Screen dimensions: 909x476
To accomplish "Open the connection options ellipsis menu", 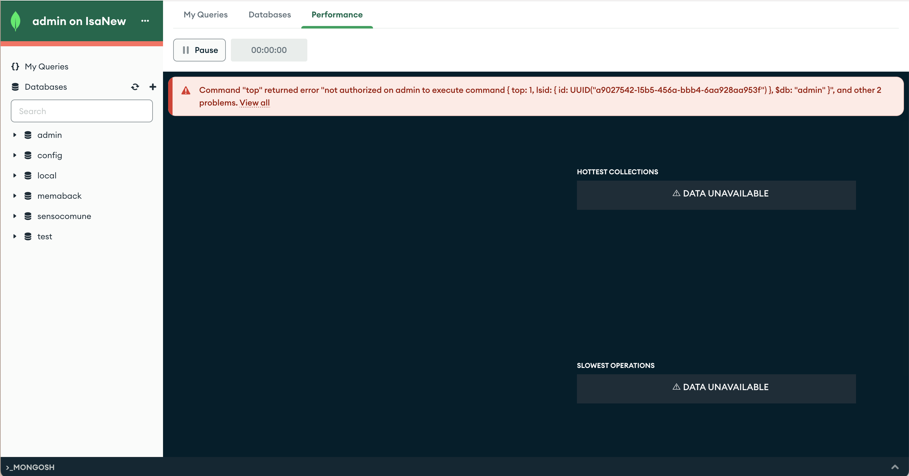I will click(145, 21).
